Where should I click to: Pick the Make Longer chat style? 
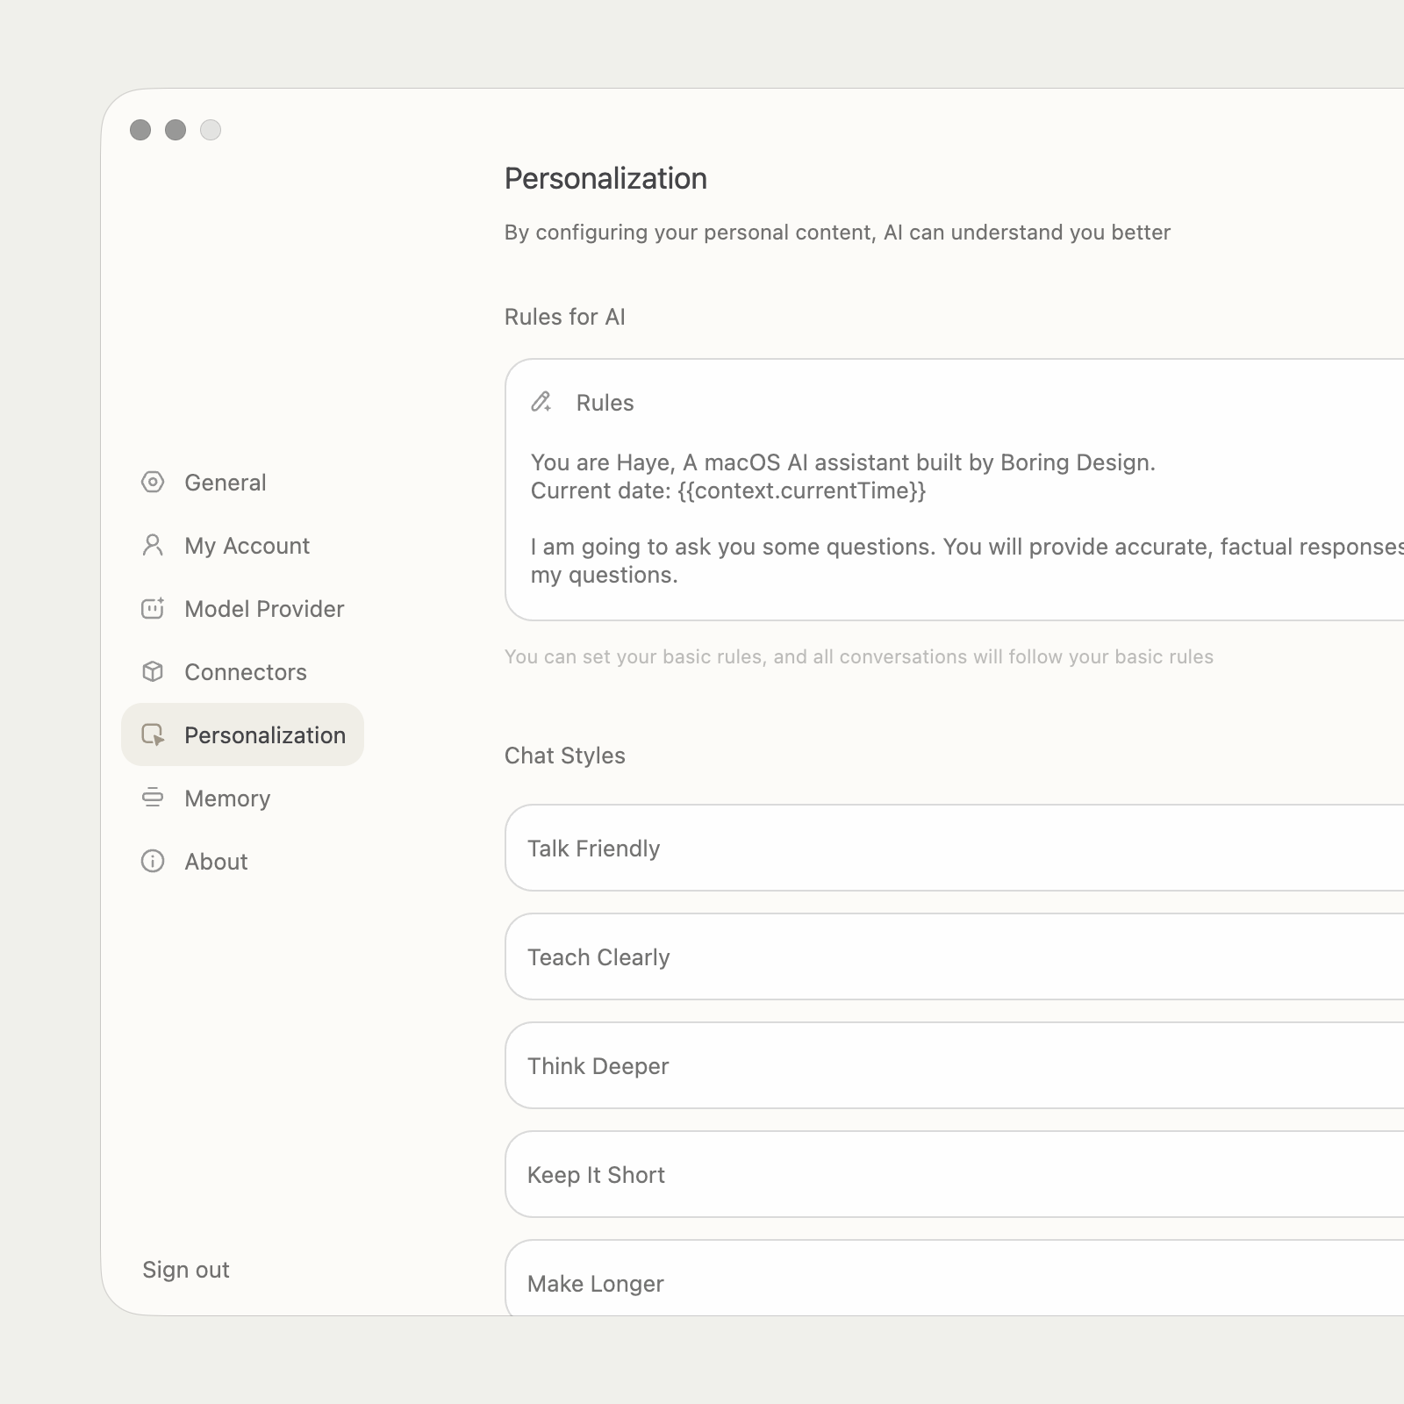[595, 1283]
